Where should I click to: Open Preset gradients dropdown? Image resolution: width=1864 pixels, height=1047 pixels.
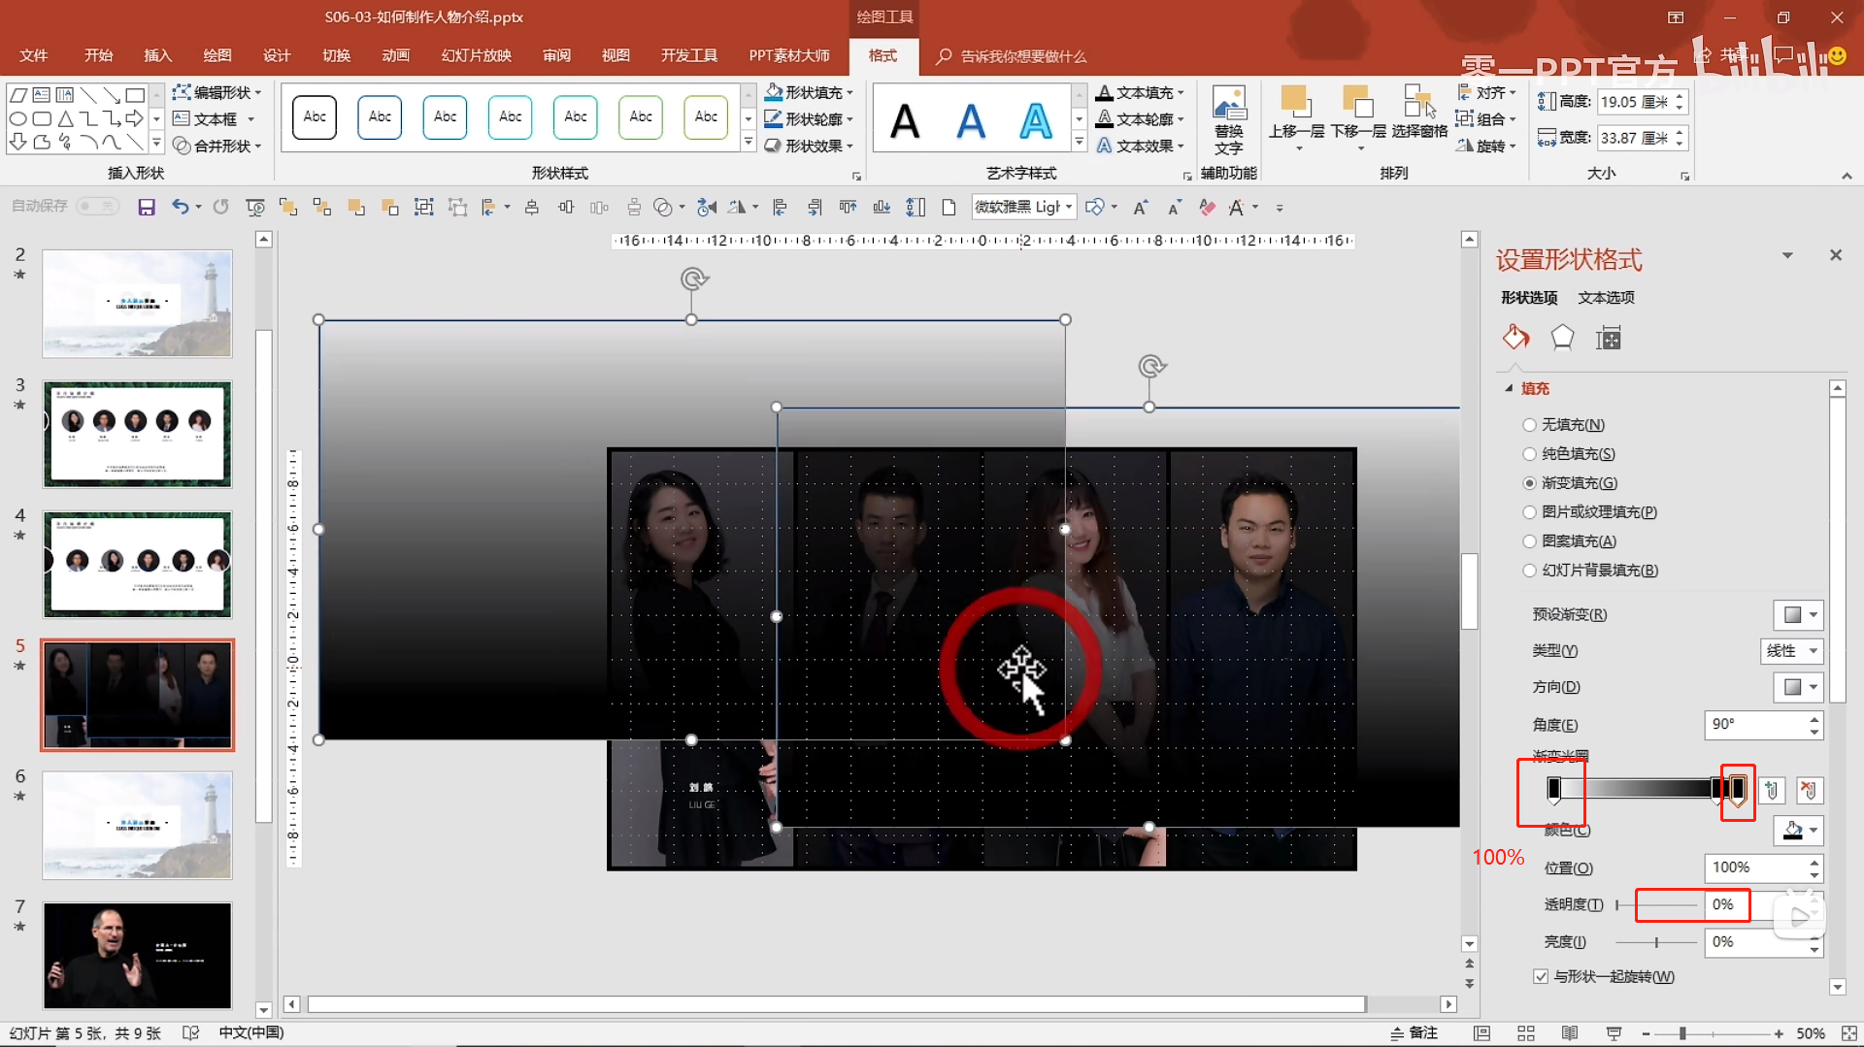tap(1799, 614)
